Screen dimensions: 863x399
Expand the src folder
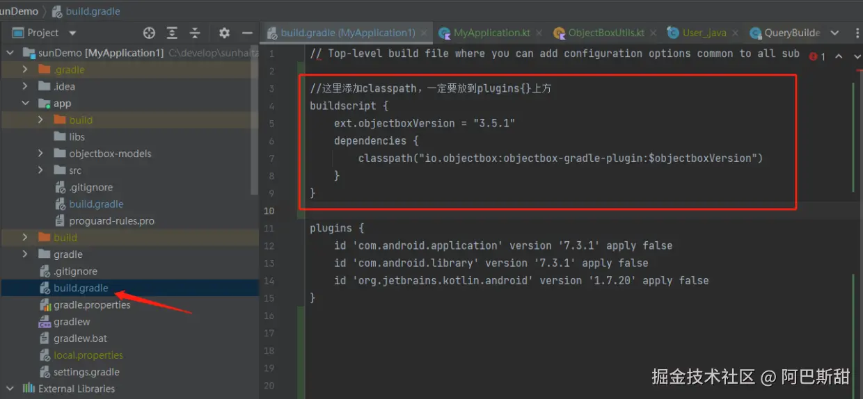tap(40, 170)
